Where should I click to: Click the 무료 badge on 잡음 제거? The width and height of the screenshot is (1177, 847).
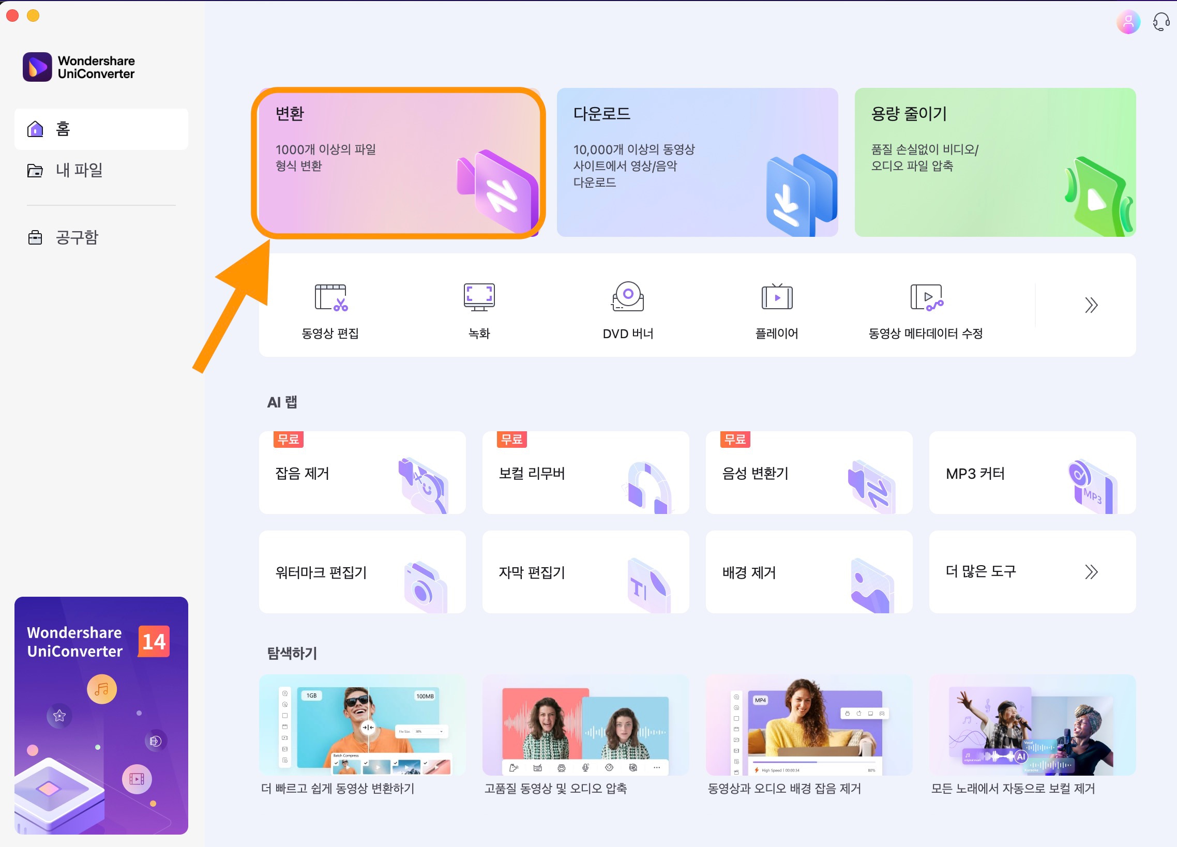point(288,440)
